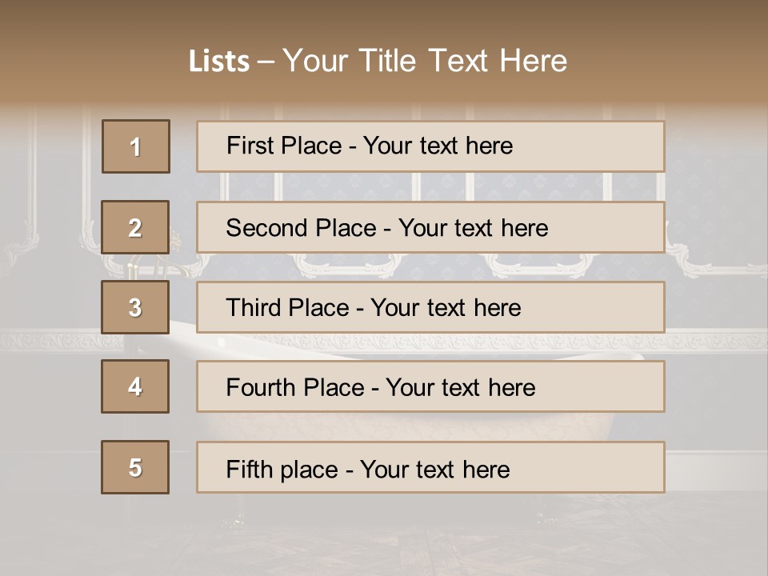Select the 'Third Place - Your text here' bar
The height and width of the screenshot is (576, 768).
point(430,307)
